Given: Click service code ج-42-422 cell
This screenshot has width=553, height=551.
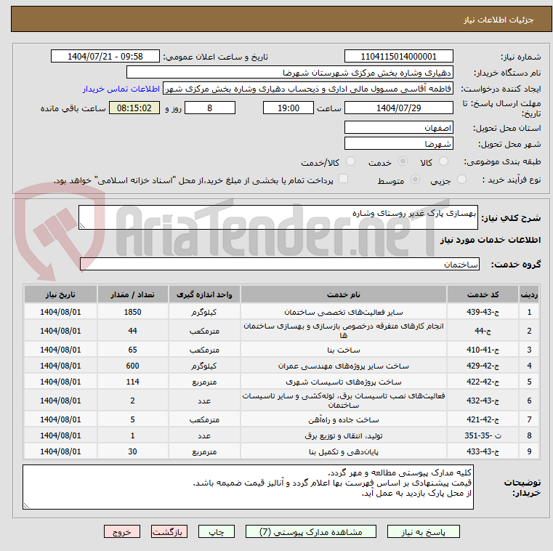Looking at the screenshot, I should (x=483, y=382).
